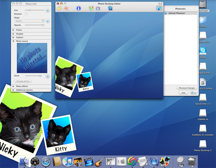The width and height of the screenshot is (216, 168).
Task: Click the Eudora 6.2.4 disk icon
Action: (203, 36)
